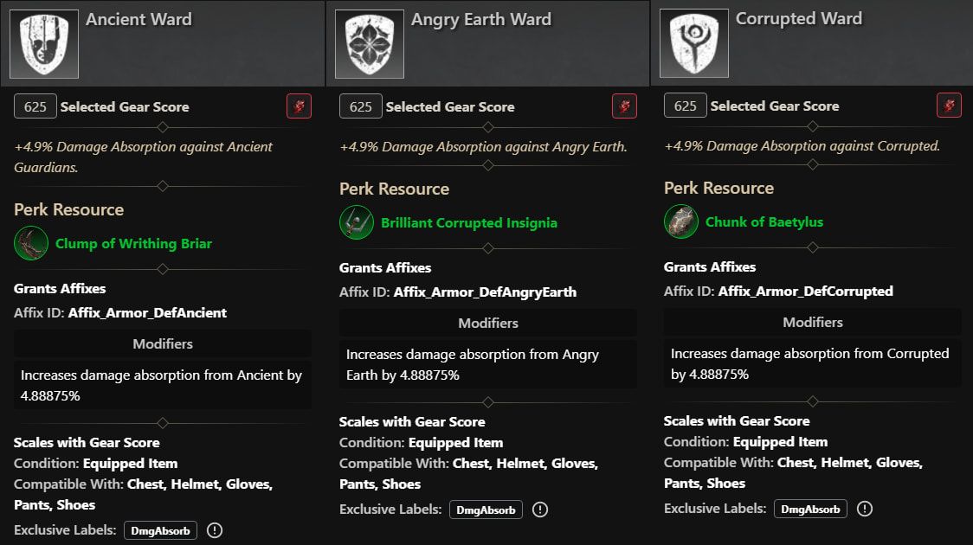Click the 625 gear score field for Corrupted Ward
This screenshot has width=973, height=545.
[685, 106]
